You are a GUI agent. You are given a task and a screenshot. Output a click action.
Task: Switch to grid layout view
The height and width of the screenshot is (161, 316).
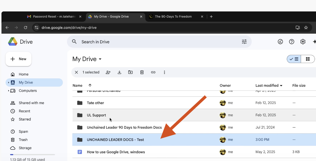tap(308, 59)
